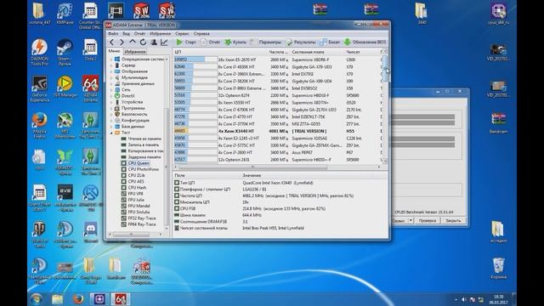This screenshot has height=306, width=544.
Task: Refresh the page with the circular arrow
Action: coord(143,42)
